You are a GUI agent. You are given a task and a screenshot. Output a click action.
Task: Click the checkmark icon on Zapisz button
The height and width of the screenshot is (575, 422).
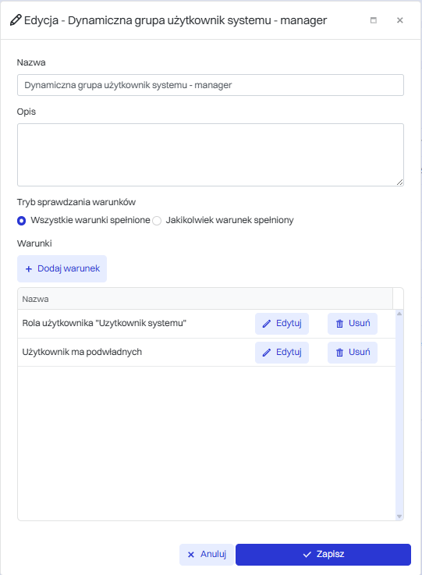[x=307, y=555]
